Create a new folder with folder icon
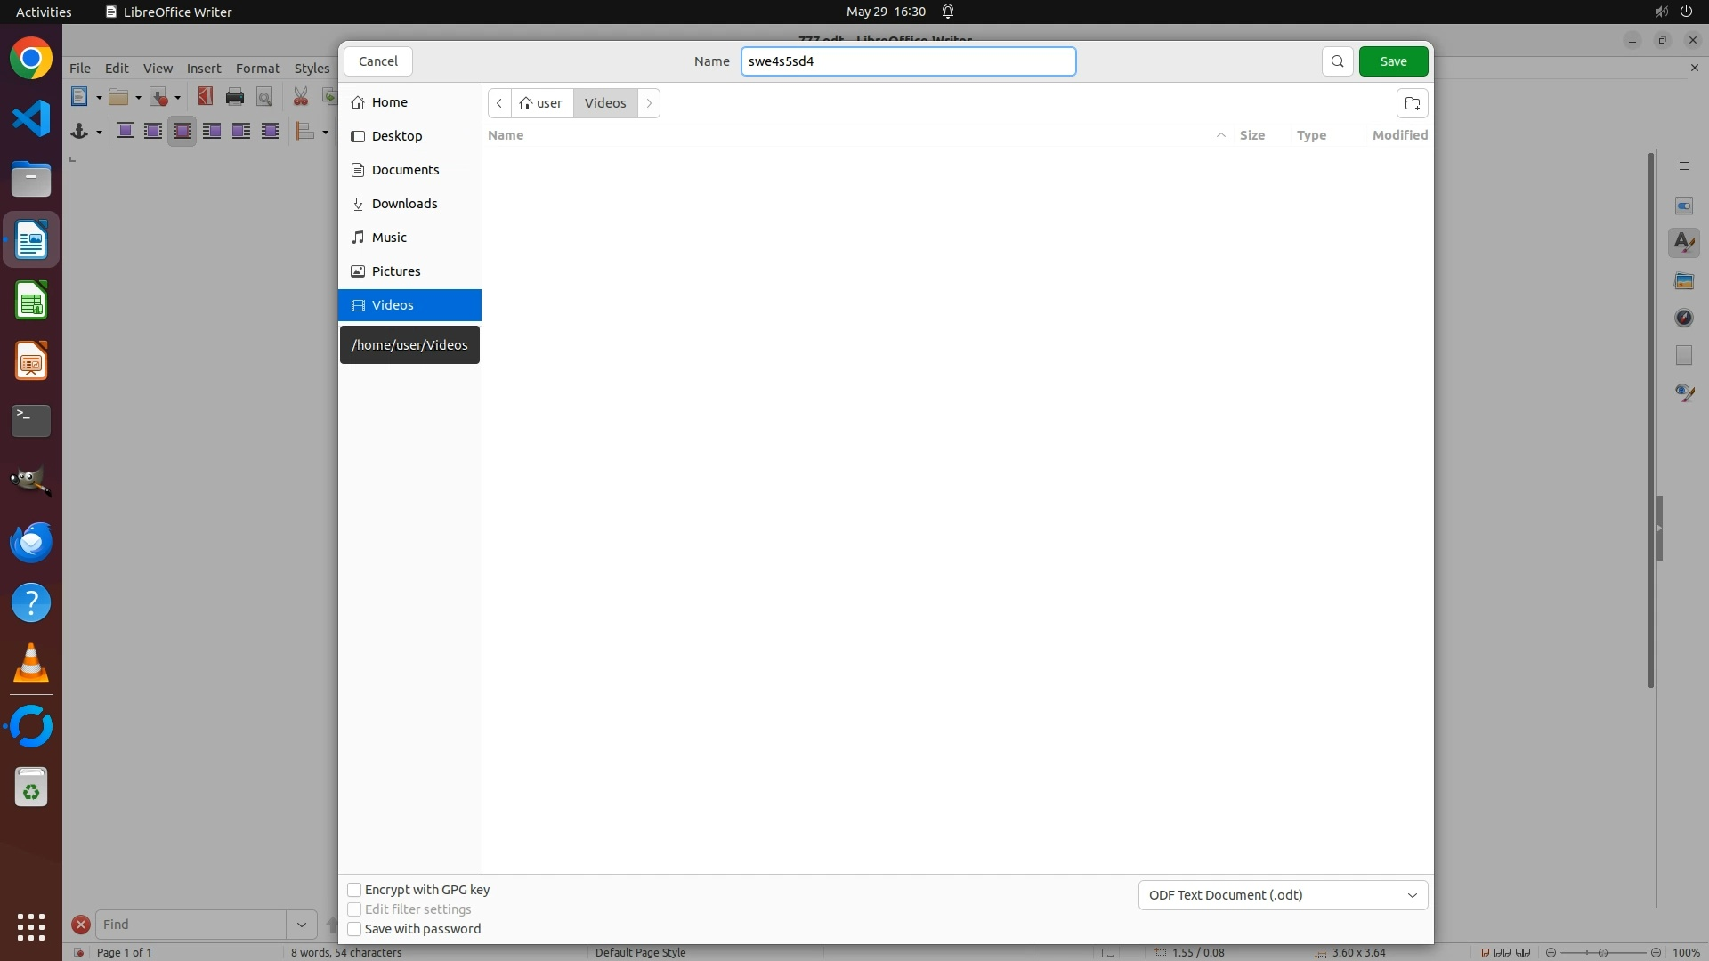 [x=1412, y=103]
